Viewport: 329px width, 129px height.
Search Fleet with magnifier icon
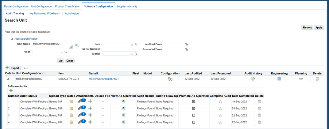click(x=66, y=52)
